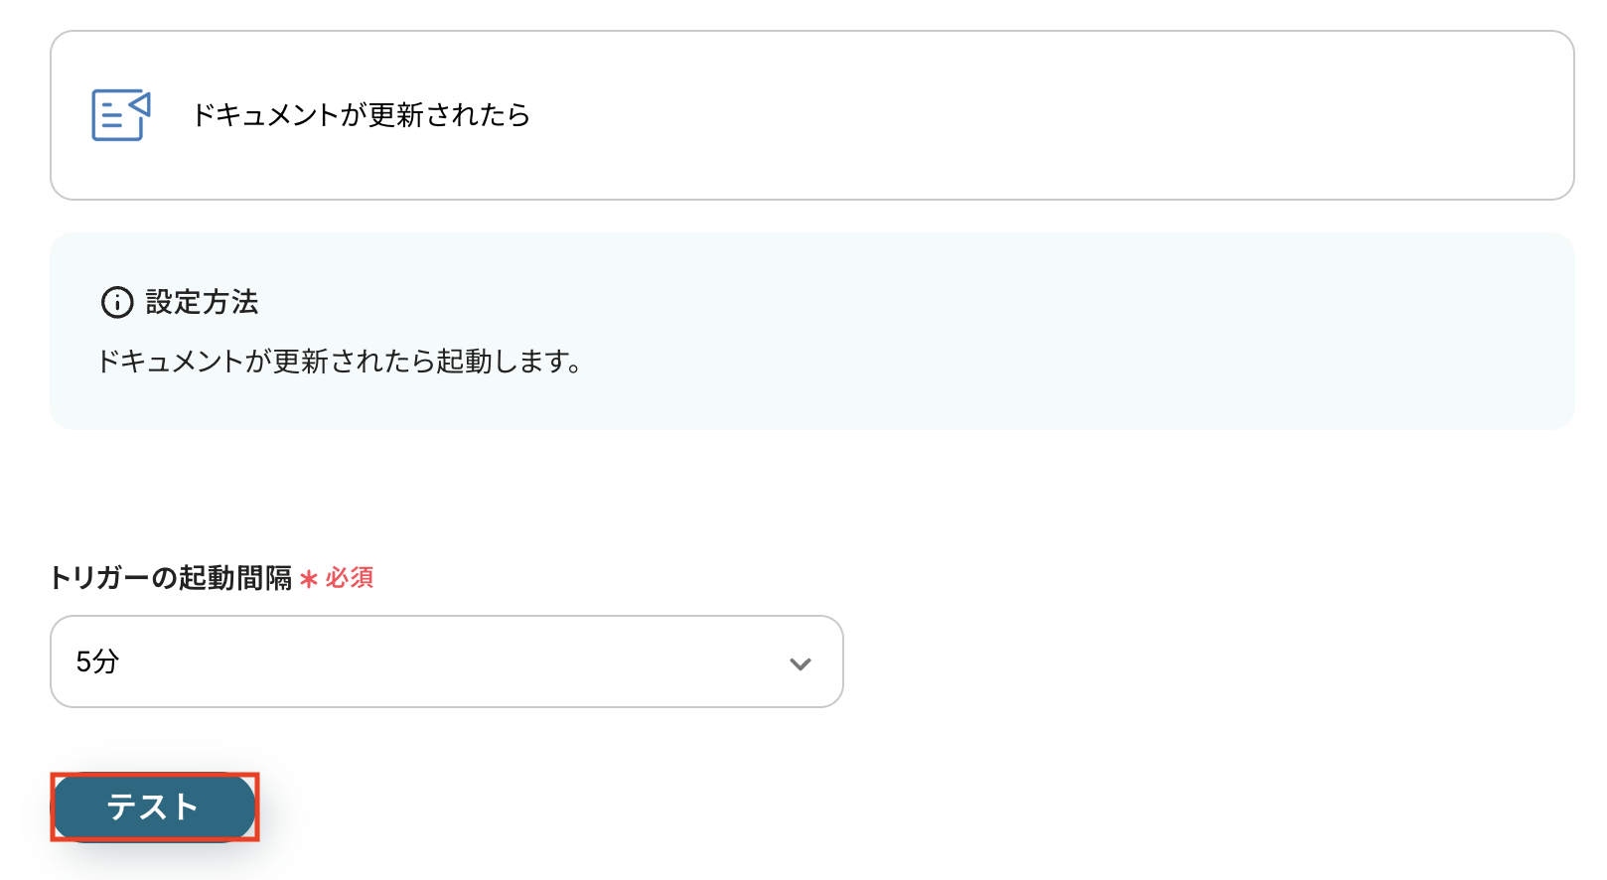Click blank area of the trigger title card

click(993, 115)
